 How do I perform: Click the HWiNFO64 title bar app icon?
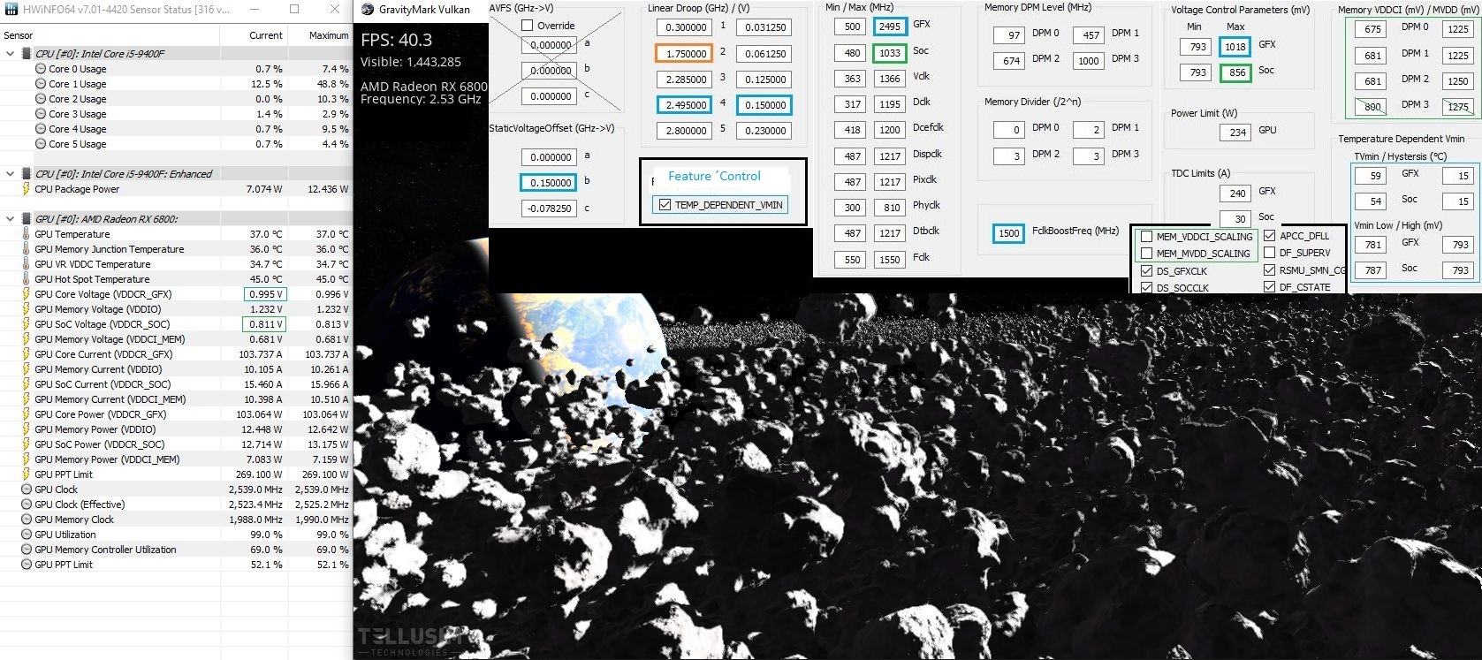point(12,10)
